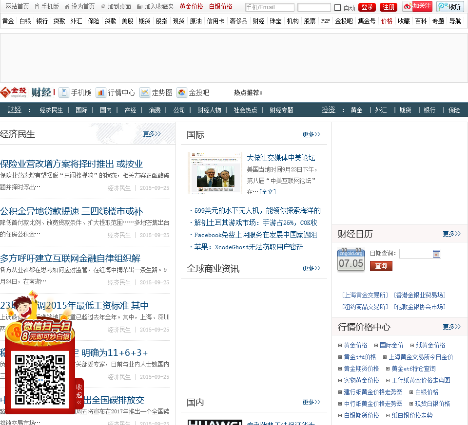This screenshot has width=468, height=425.
Task: Focus the password field beside 手机/Email
Action: pyautogui.click(x=314, y=7)
